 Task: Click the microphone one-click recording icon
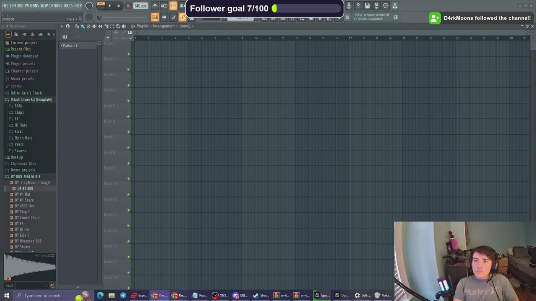(349, 6)
